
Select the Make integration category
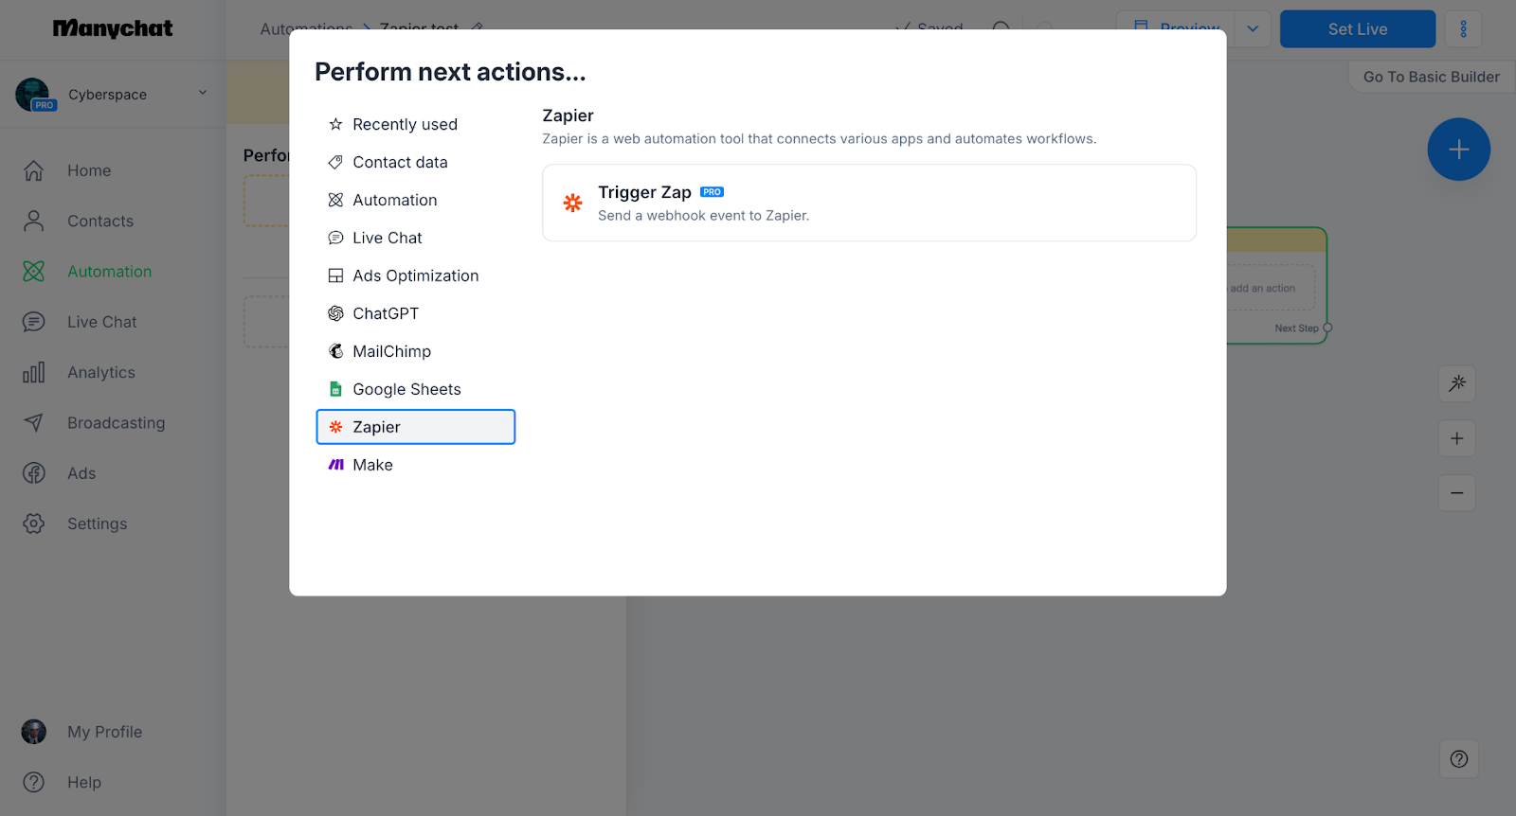(x=372, y=465)
